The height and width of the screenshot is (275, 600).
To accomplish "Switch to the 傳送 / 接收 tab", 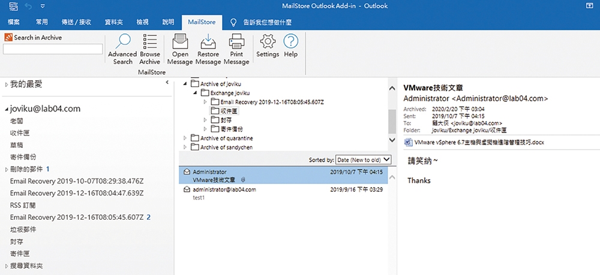I will [x=77, y=22].
